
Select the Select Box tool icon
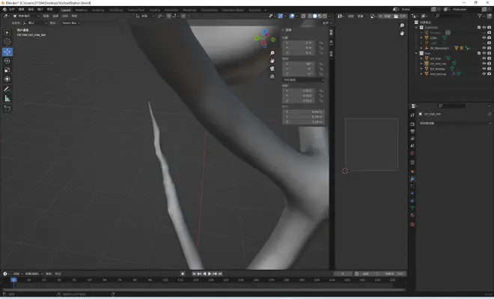tap(7, 32)
